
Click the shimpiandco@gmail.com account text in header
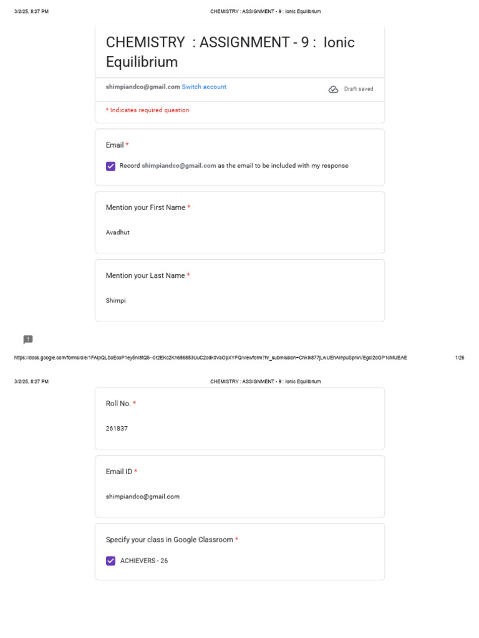(x=143, y=87)
